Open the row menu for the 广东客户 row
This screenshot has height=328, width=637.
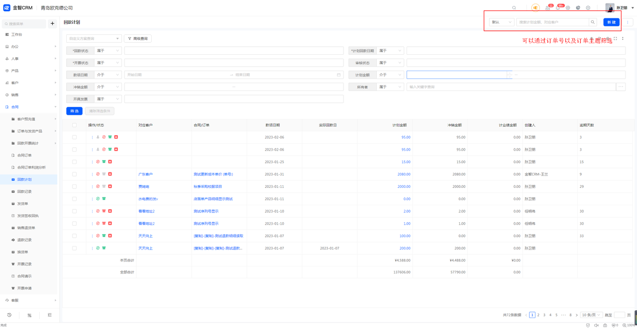[92, 174]
